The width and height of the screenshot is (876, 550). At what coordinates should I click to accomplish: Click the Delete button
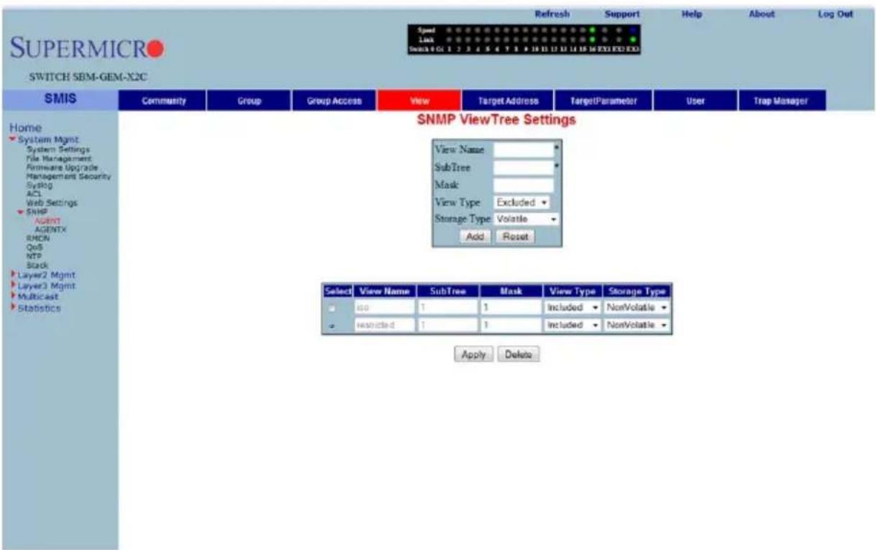(518, 354)
